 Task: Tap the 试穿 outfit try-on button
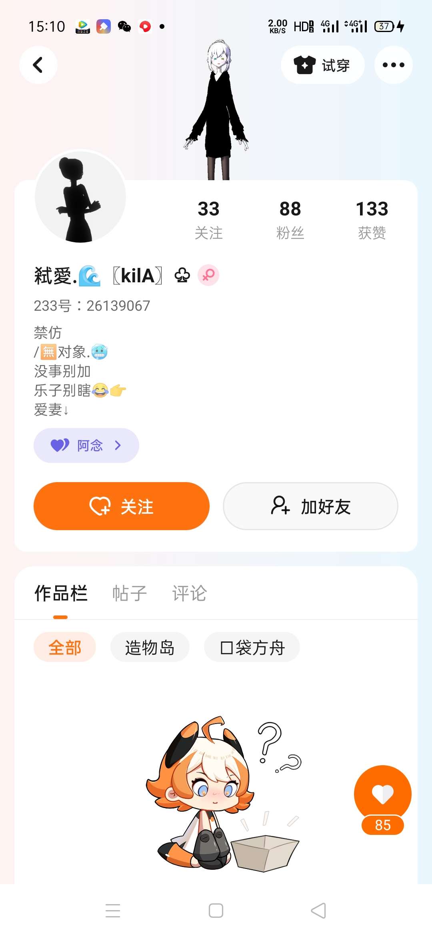[322, 65]
